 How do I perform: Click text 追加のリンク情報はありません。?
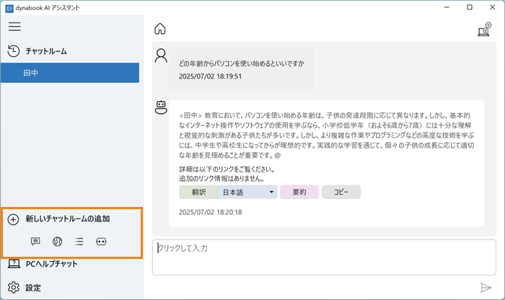coord(222,178)
